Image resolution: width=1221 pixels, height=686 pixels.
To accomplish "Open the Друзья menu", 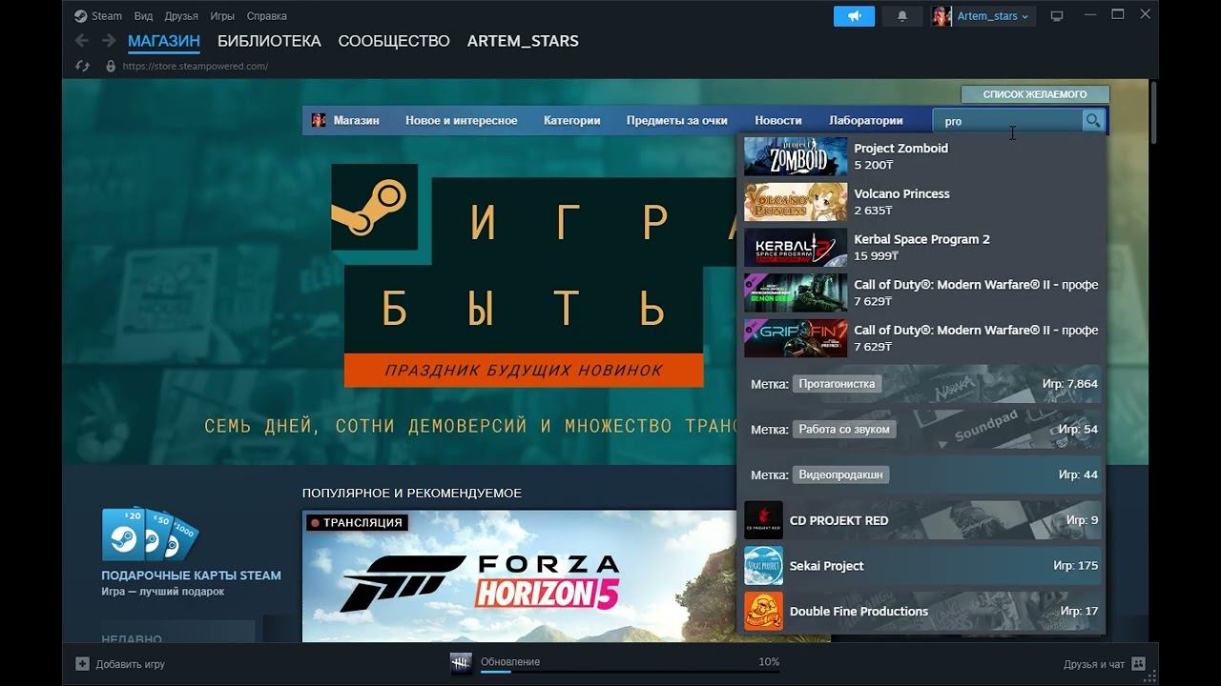I will tap(181, 16).
